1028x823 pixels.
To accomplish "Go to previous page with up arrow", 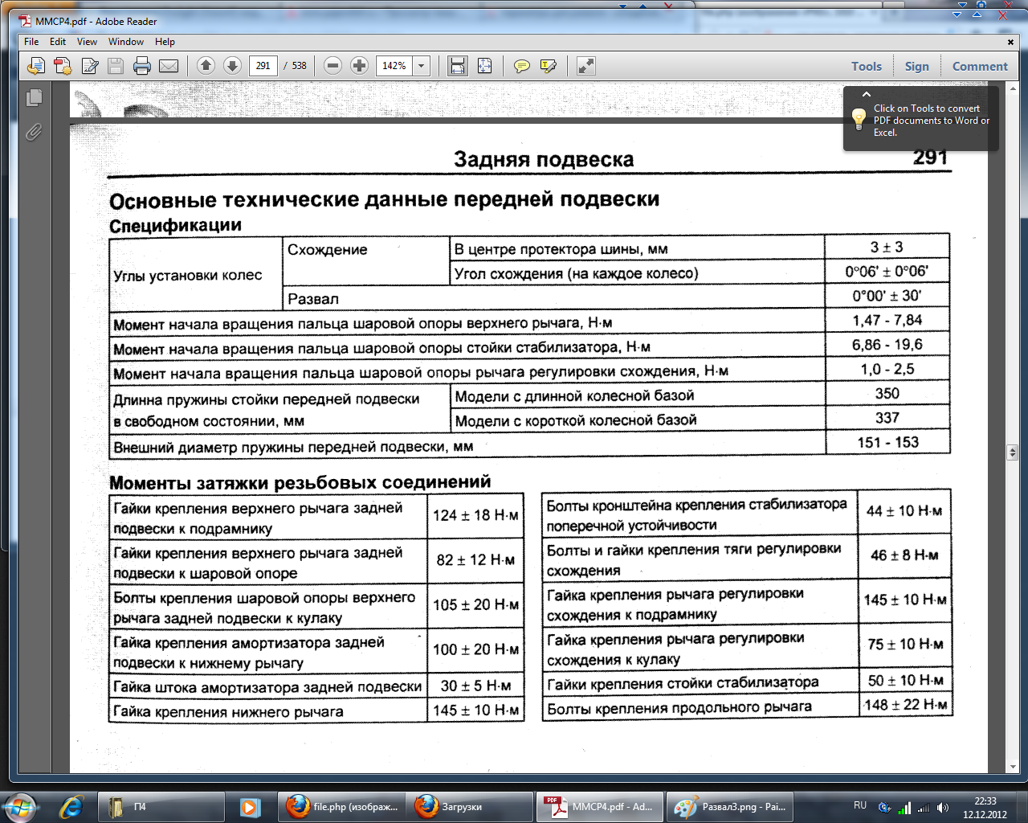I will (206, 66).
